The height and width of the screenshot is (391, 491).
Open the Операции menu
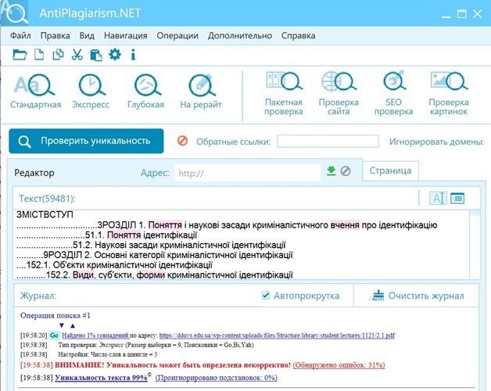tap(177, 35)
